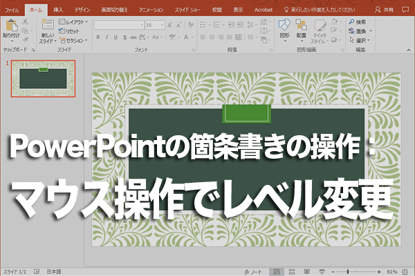Toggle text shadow S
The image size is (415, 276).
124,37
